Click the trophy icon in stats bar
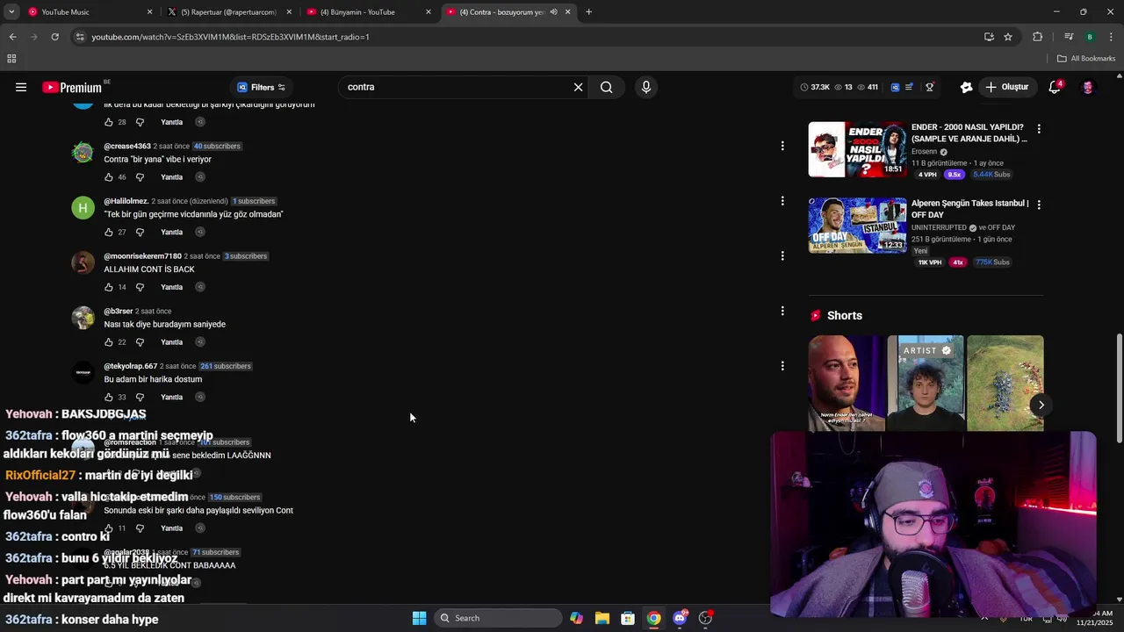Screen dimensions: 1124x632 (x=929, y=87)
